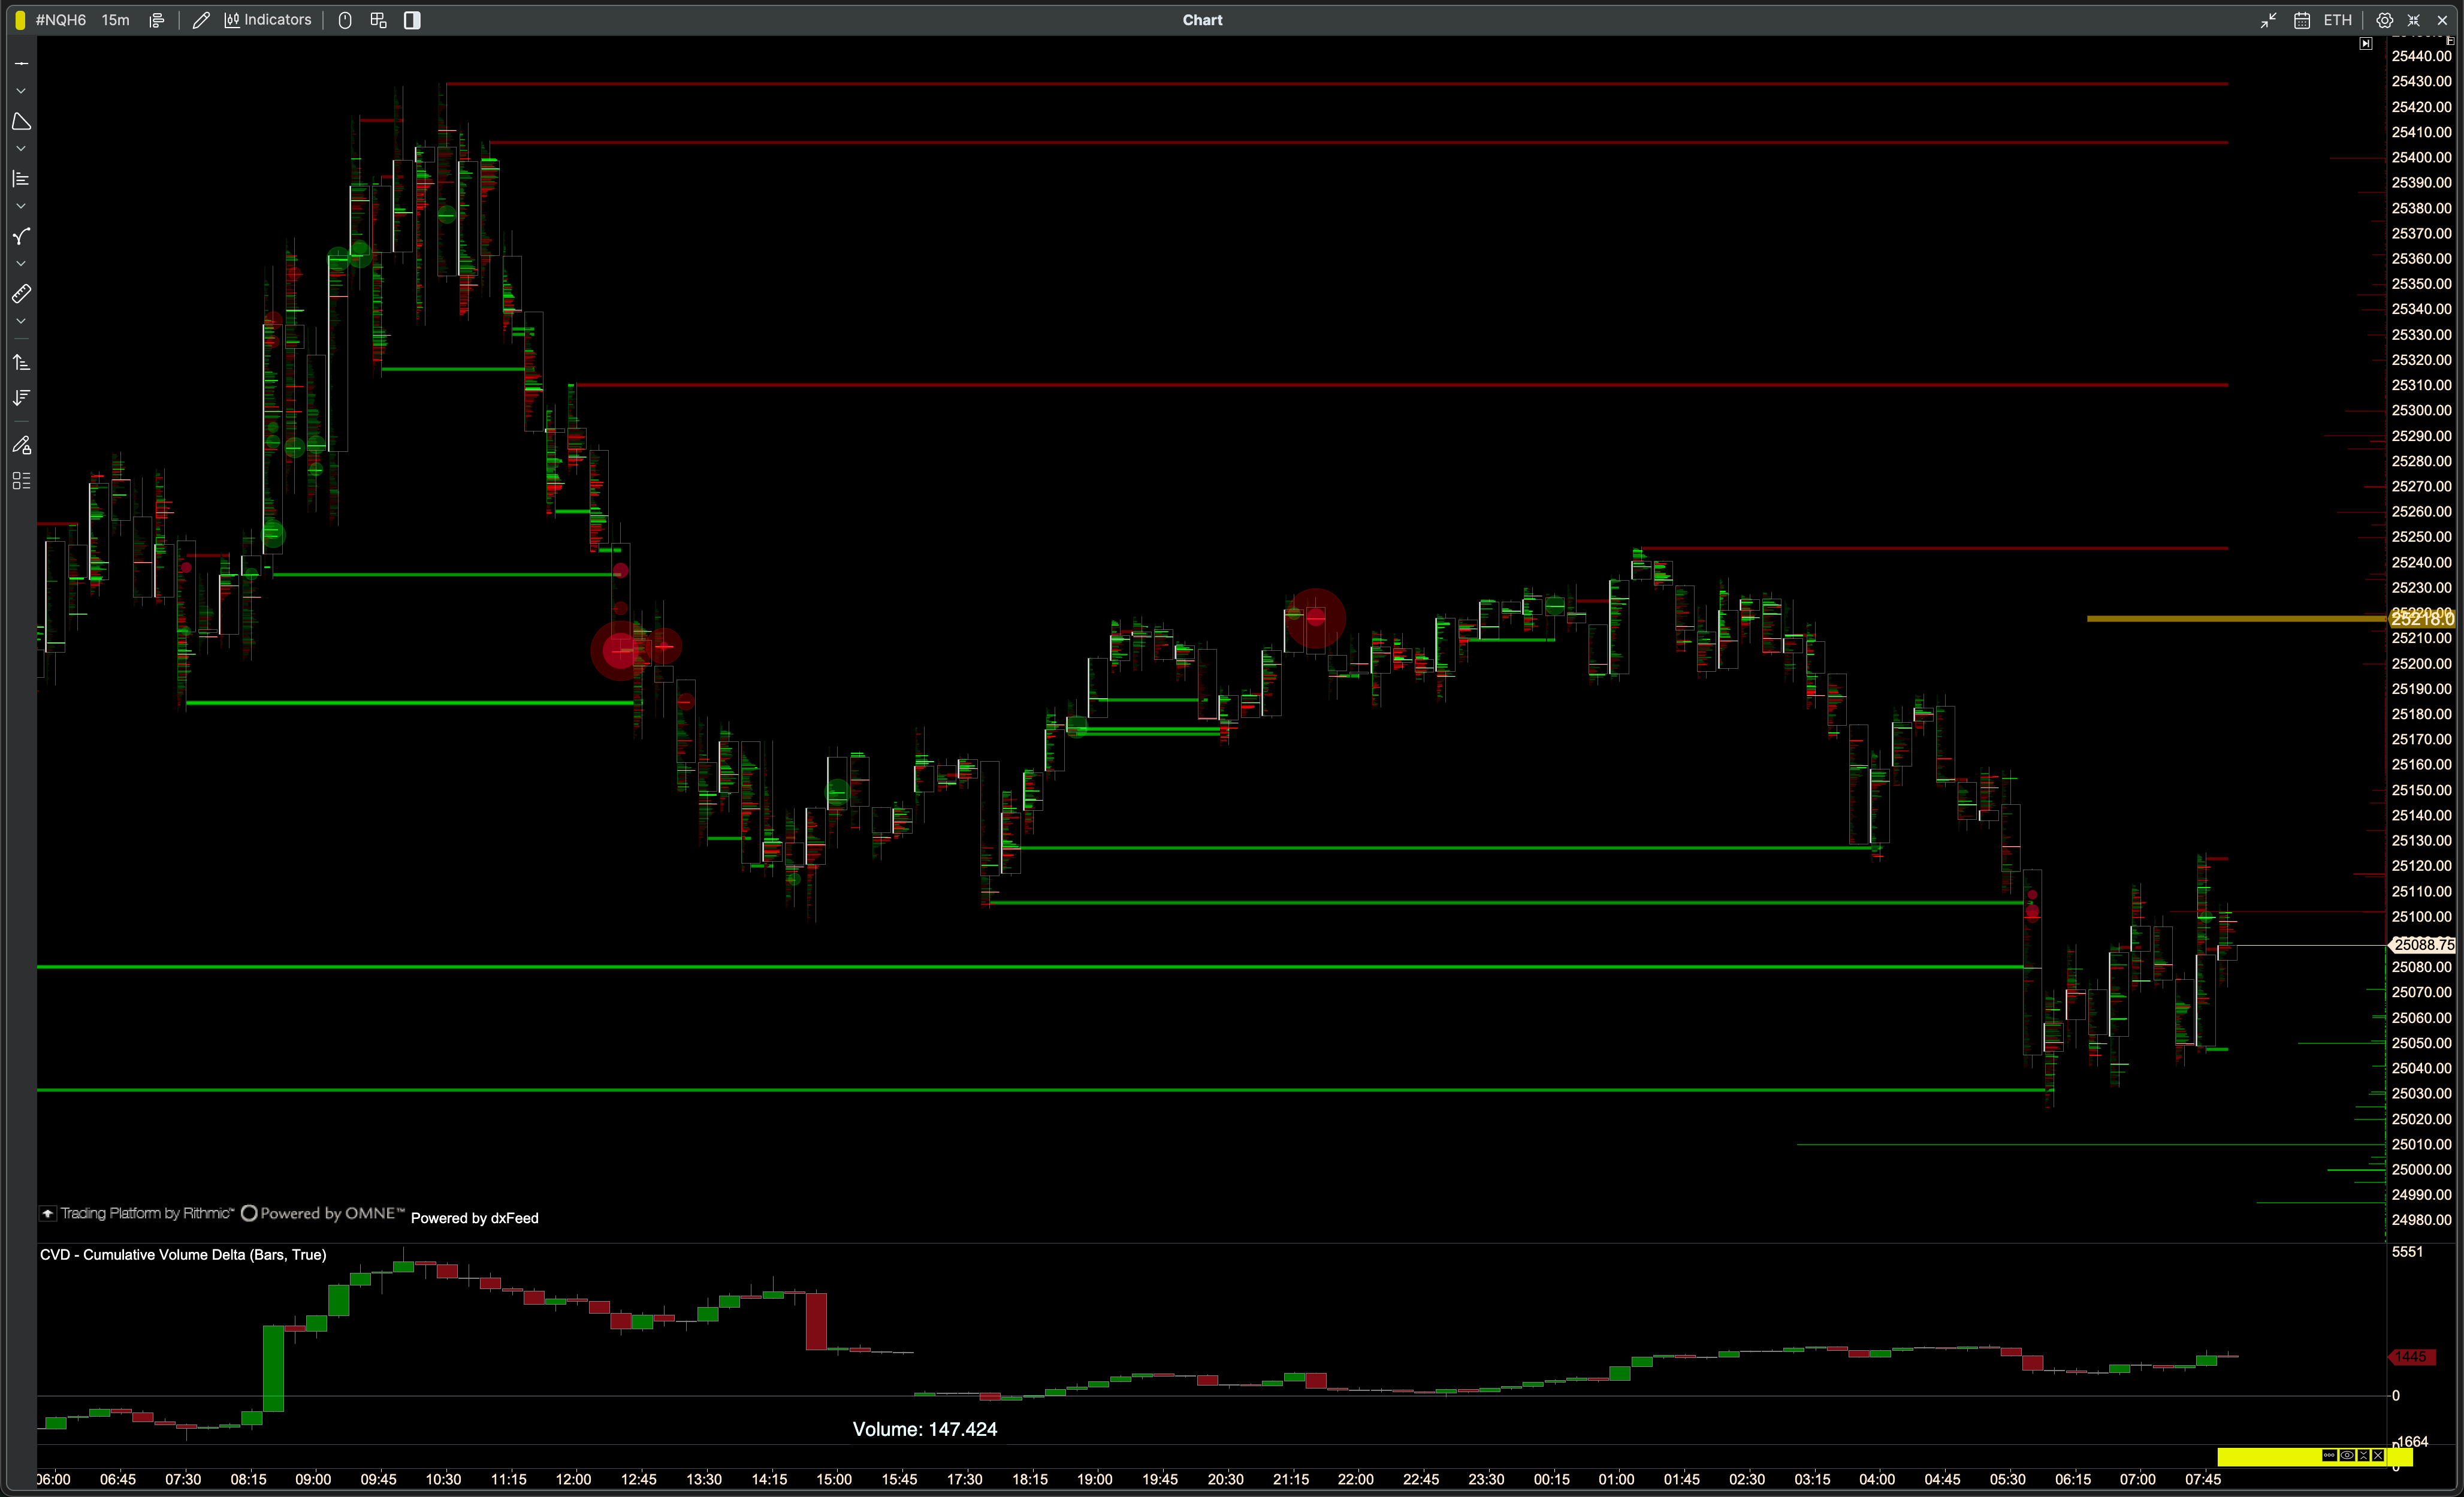Screen dimensions: 2464x1497
Task: Change the 15m timeframe
Action: coord(115,20)
